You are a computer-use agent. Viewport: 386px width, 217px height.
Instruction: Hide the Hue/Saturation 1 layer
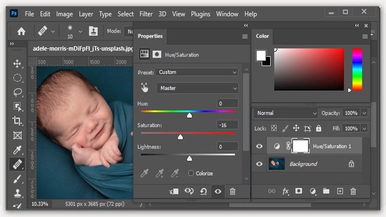point(259,147)
